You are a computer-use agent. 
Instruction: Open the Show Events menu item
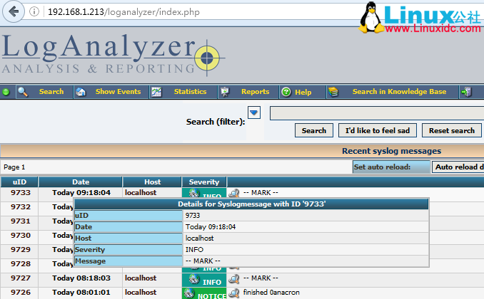tap(118, 92)
